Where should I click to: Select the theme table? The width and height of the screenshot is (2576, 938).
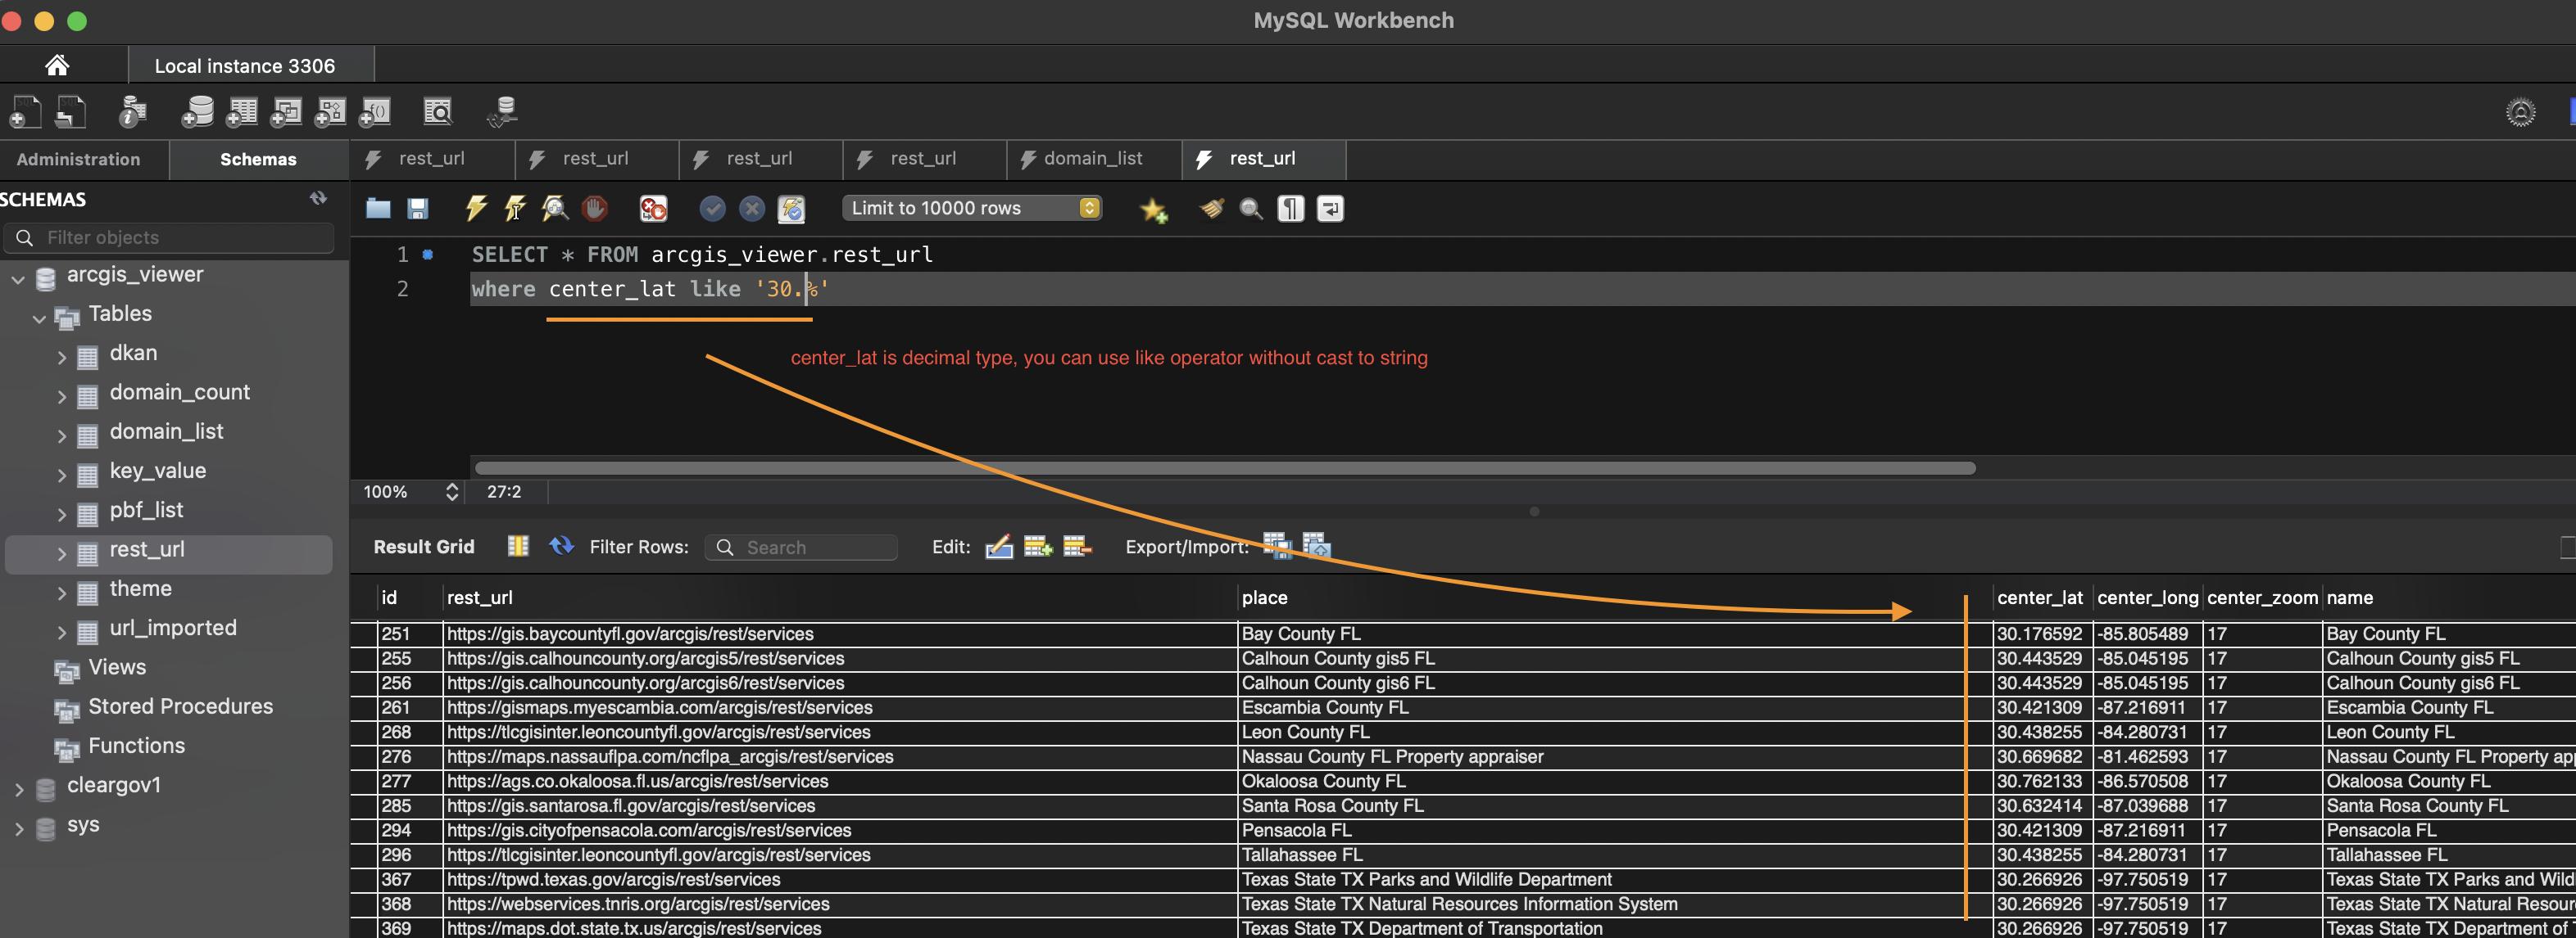[x=140, y=589]
